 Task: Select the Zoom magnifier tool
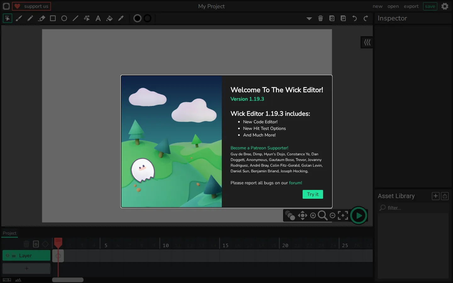click(x=323, y=215)
